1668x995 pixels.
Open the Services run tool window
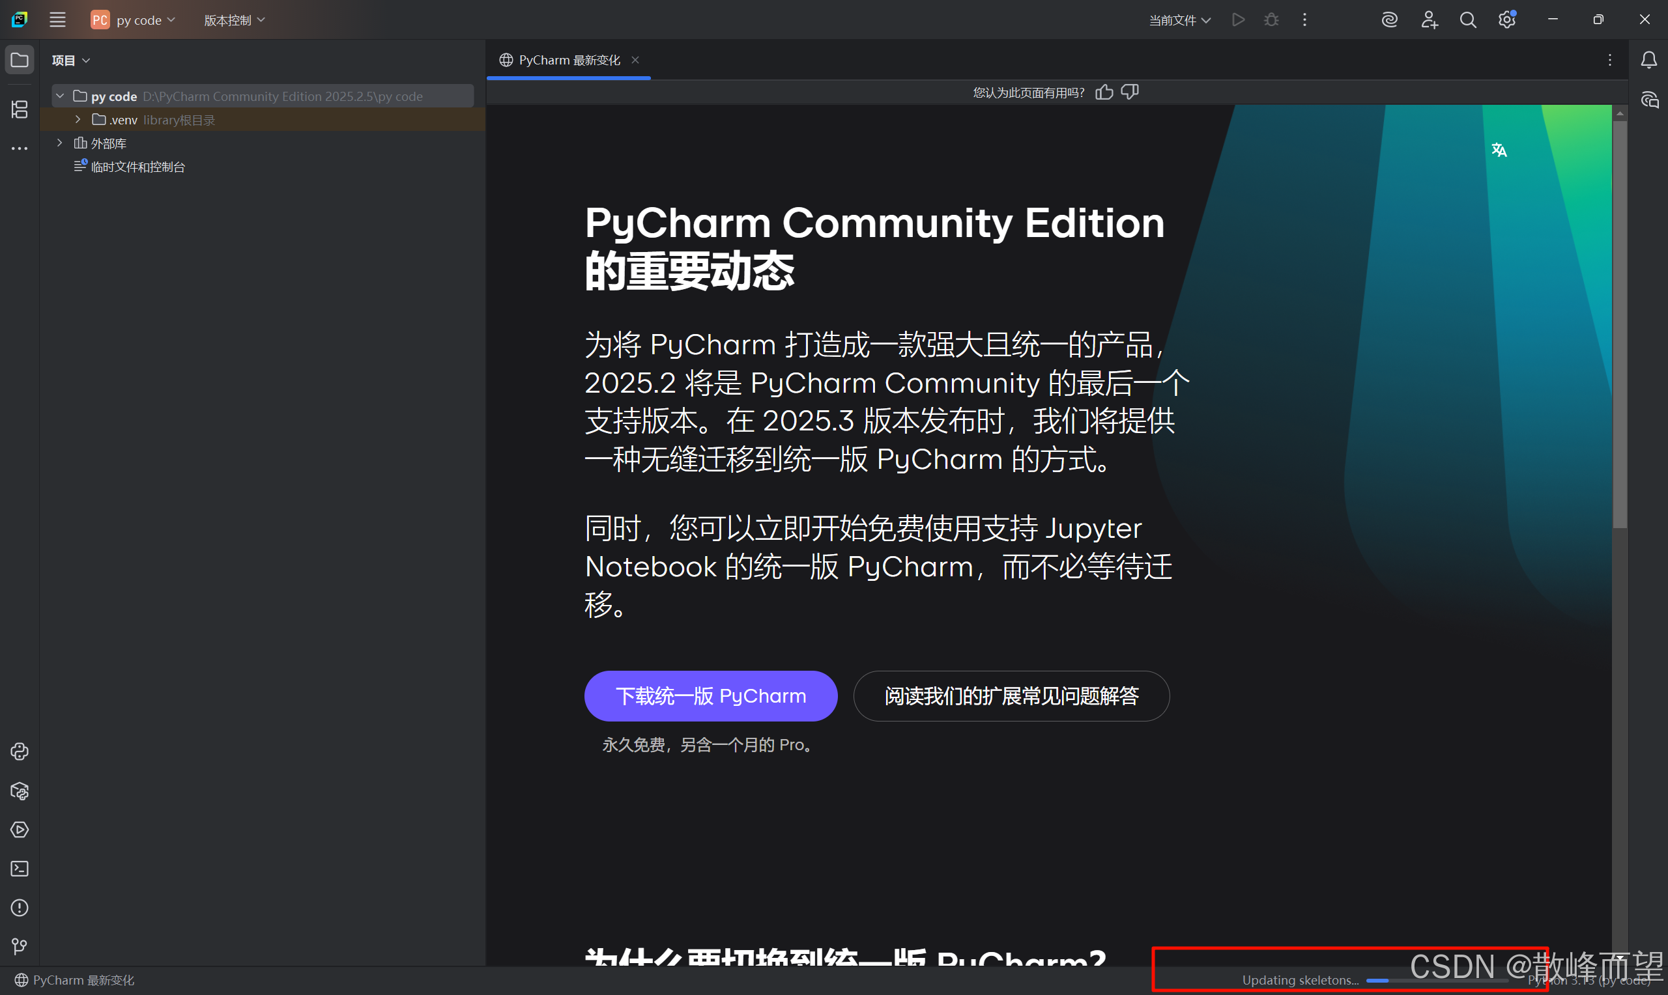click(20, 830)
